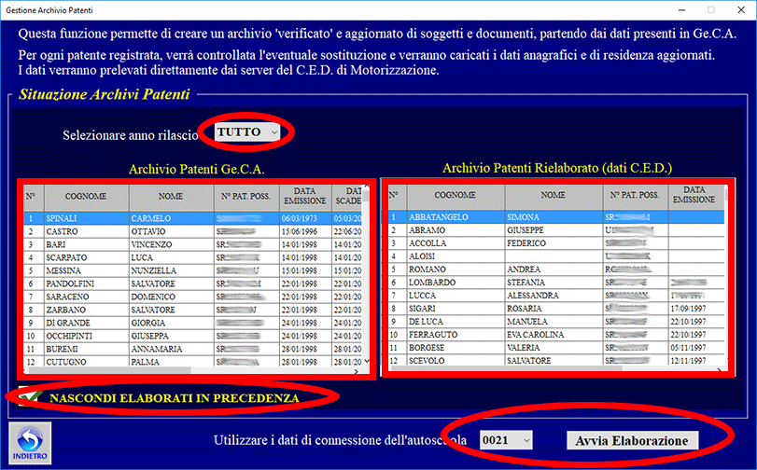Select ABBATANGELO row in Rielaborato archive
Image resolution: width=757 pixels, height=470 pixels.
[556, 217]
